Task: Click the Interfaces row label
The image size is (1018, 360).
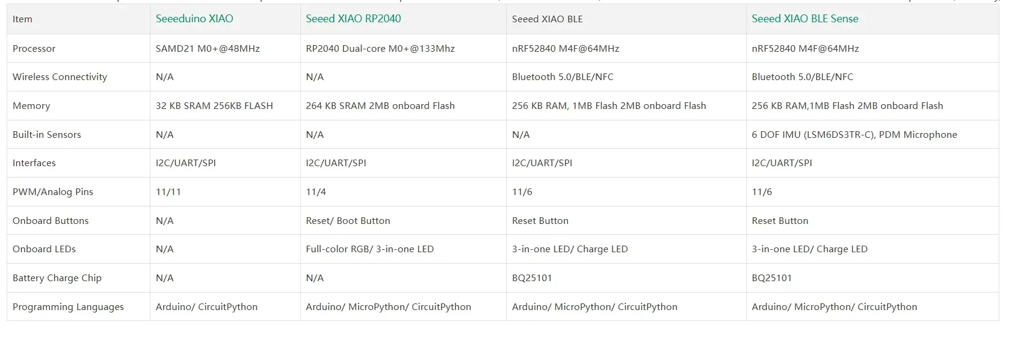Action: (x=34, y=163)
